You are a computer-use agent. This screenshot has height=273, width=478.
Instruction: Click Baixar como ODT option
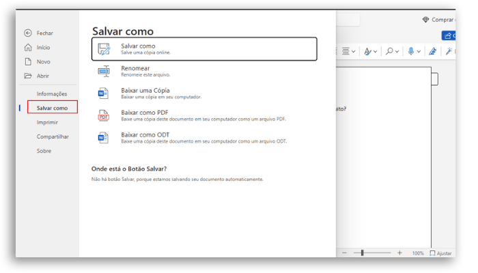pyautogui.click(x=204, y=138)
